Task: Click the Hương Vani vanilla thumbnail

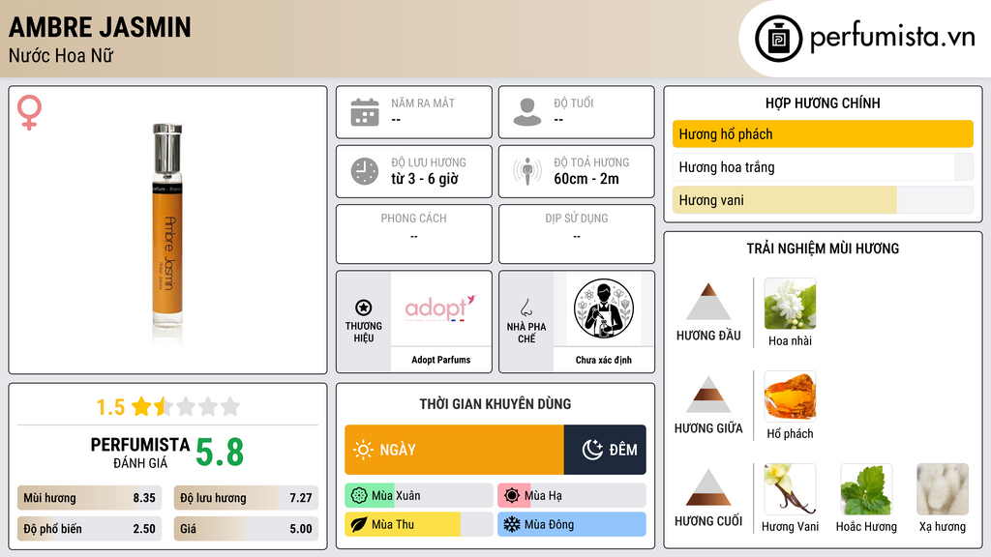Action: click(790, 489)
